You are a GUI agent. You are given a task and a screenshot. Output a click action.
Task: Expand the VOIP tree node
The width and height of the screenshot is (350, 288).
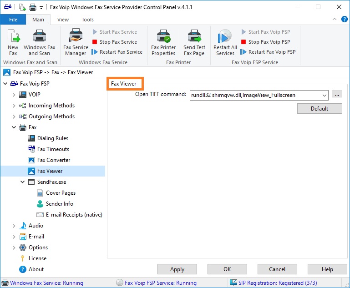(14, 95)
